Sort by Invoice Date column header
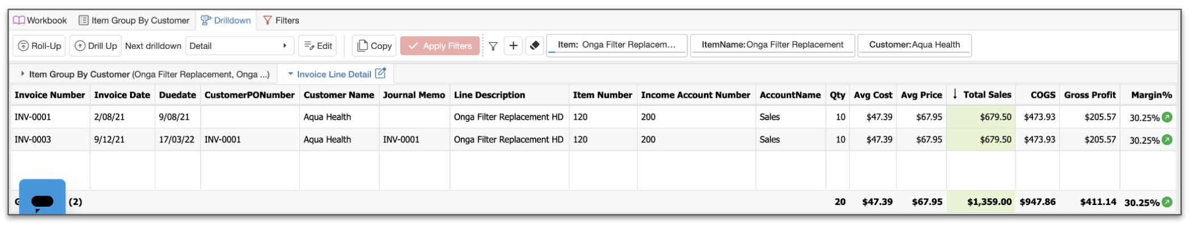1192x226 pixels. pyautogui.click(x=122, y=95)
